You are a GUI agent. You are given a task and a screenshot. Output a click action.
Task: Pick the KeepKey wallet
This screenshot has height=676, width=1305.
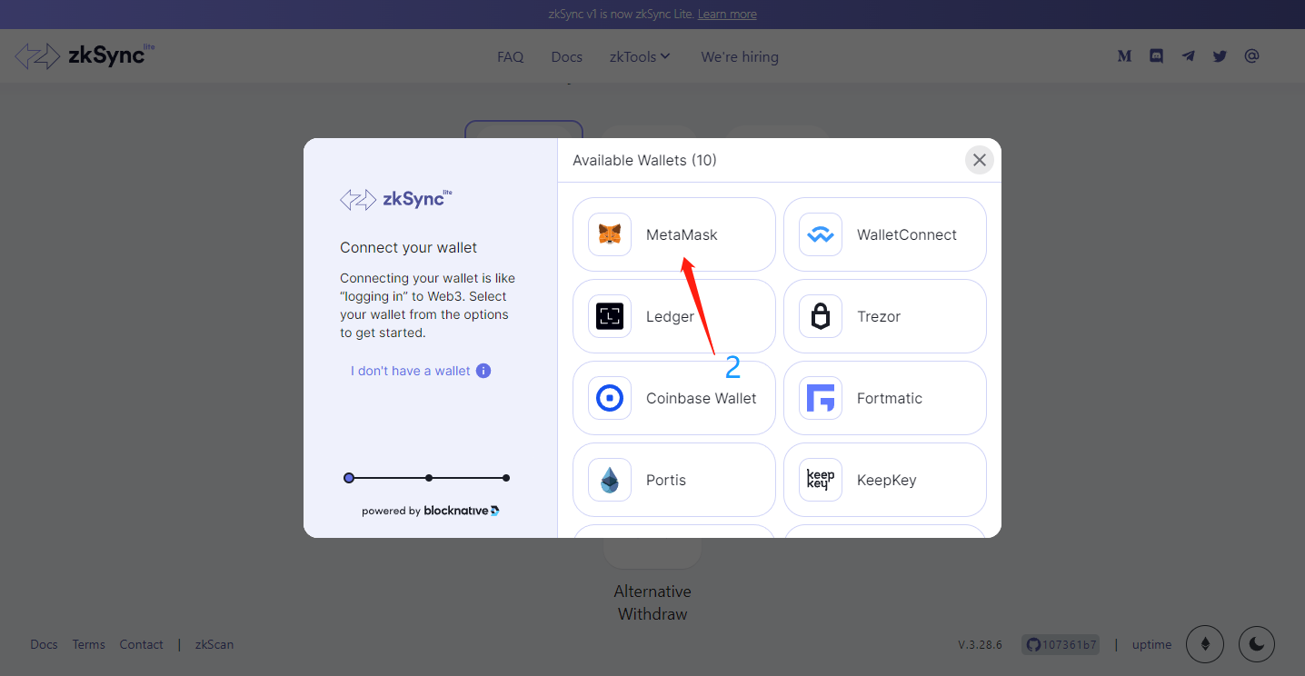884,480
